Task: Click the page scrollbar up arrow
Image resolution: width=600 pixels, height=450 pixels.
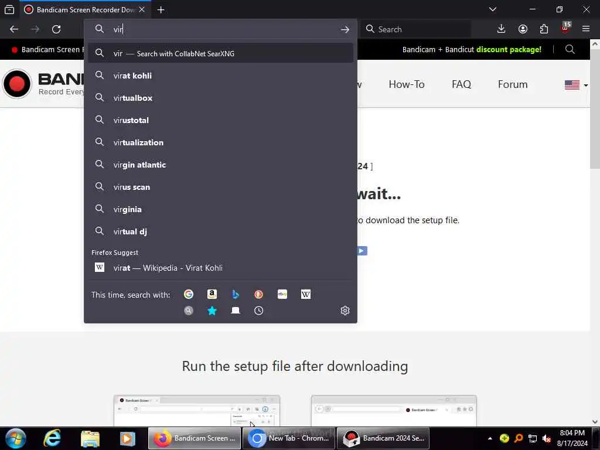Action: click(x=595, y=43)
